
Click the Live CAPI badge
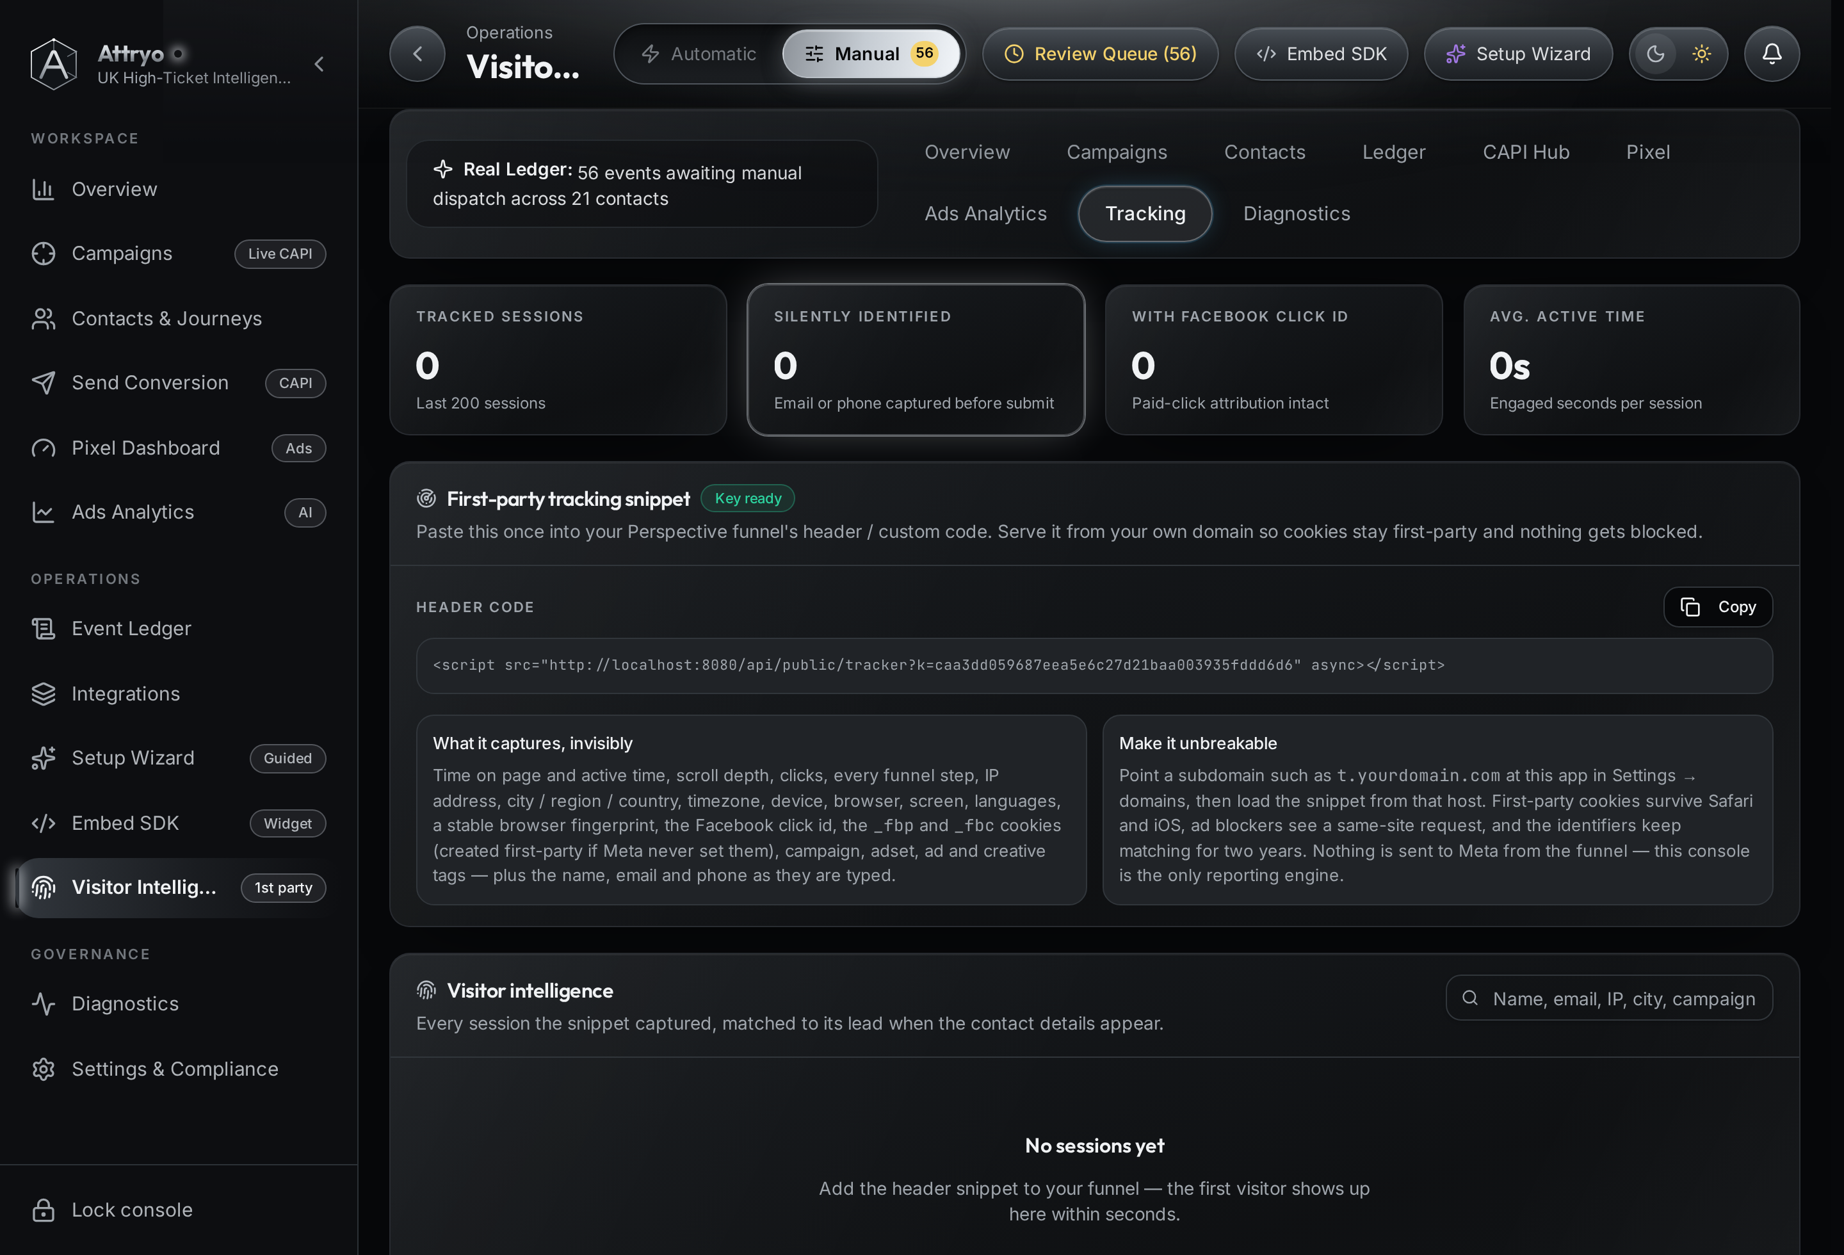click(280, 254)
